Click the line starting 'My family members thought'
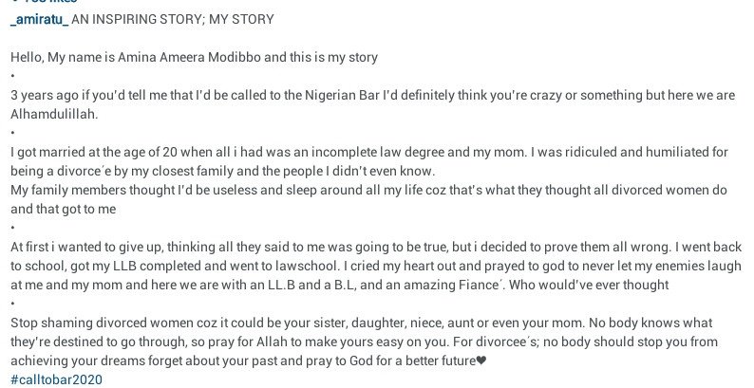 point(368,190)
